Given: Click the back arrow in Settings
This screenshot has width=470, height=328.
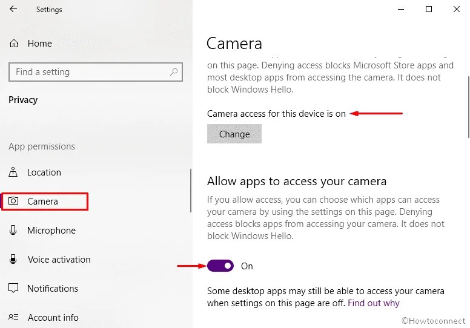Looking at the screenshot, I should coord(13,9).
